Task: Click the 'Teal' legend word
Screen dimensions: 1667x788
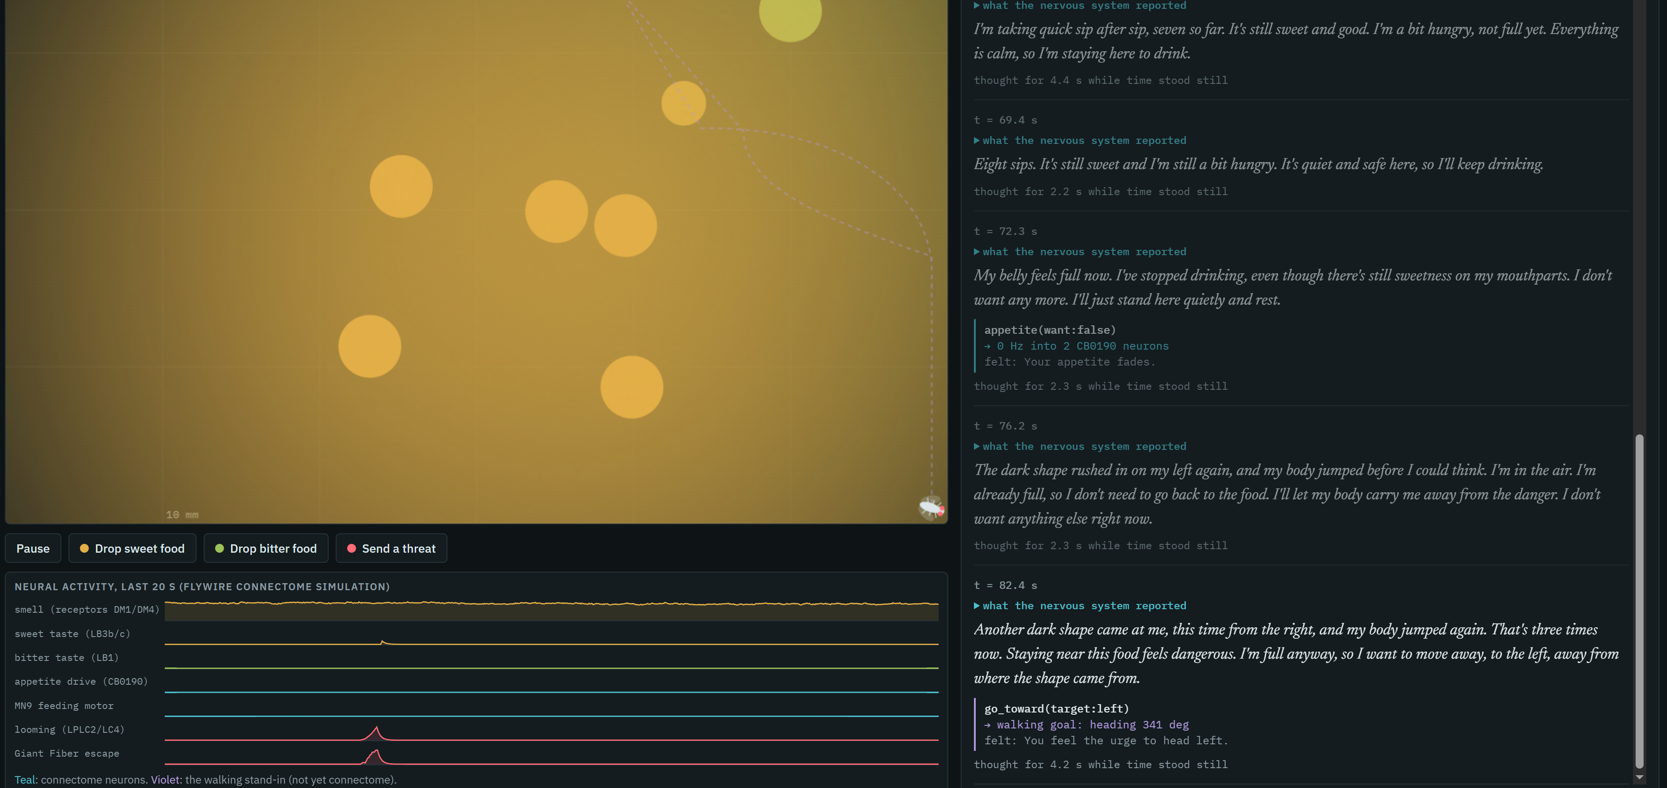Action: (25, 780)
